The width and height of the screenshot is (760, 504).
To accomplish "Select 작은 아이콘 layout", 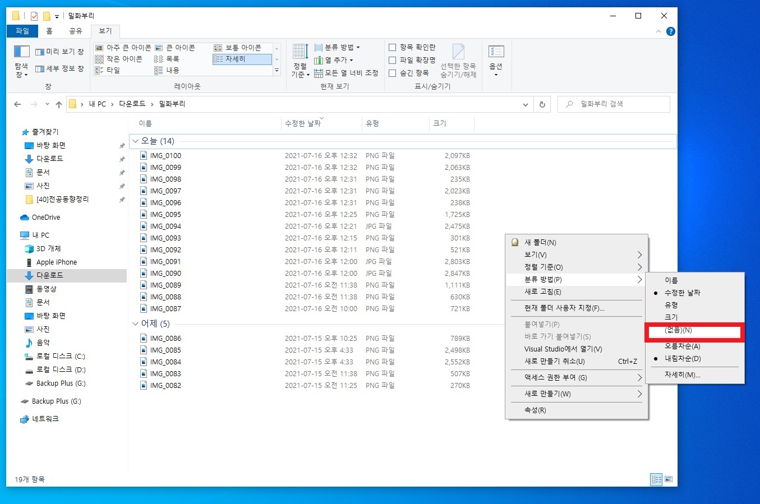I will 118,59.
